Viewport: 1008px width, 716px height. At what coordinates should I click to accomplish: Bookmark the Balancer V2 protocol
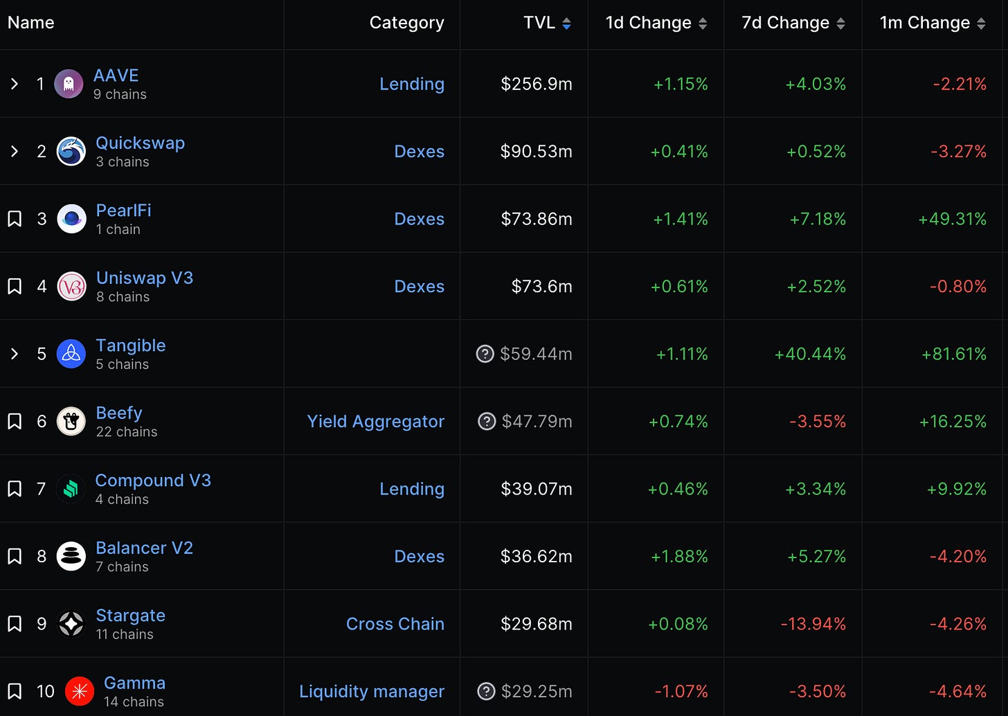point(15,557)
